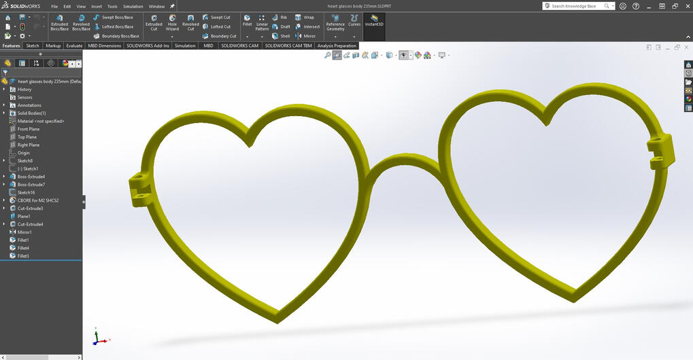Open the Appearances tab in the right task pane
The image size is (693, 360).
[x=689, y=99]
